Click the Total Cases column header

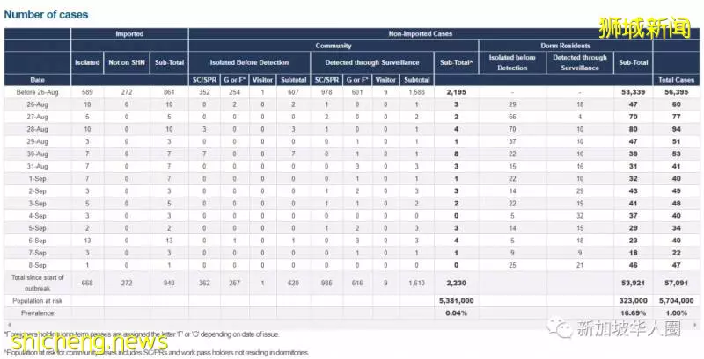pyautogui.click(x=676, y=80)
